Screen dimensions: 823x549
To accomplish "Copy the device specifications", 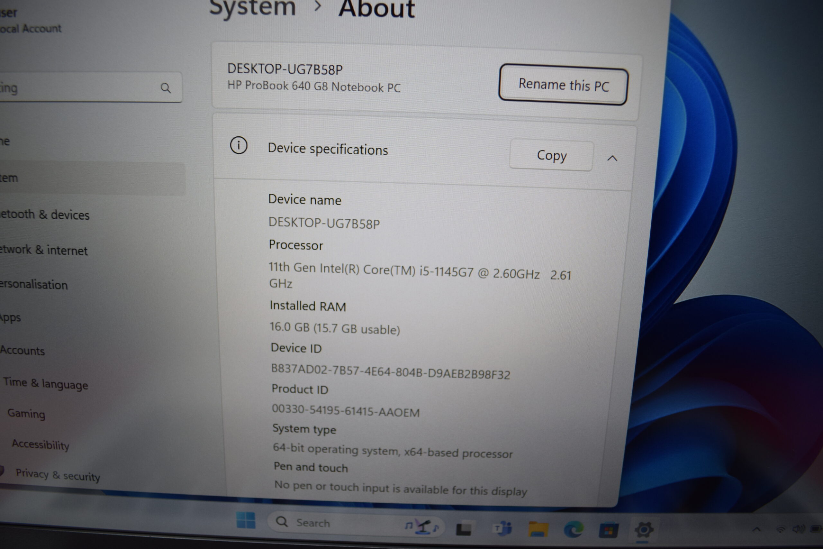I will pos(551,155).
